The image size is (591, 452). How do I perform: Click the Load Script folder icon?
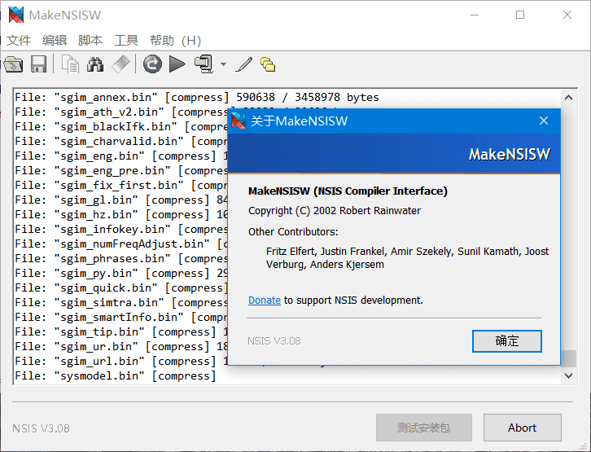13,64
